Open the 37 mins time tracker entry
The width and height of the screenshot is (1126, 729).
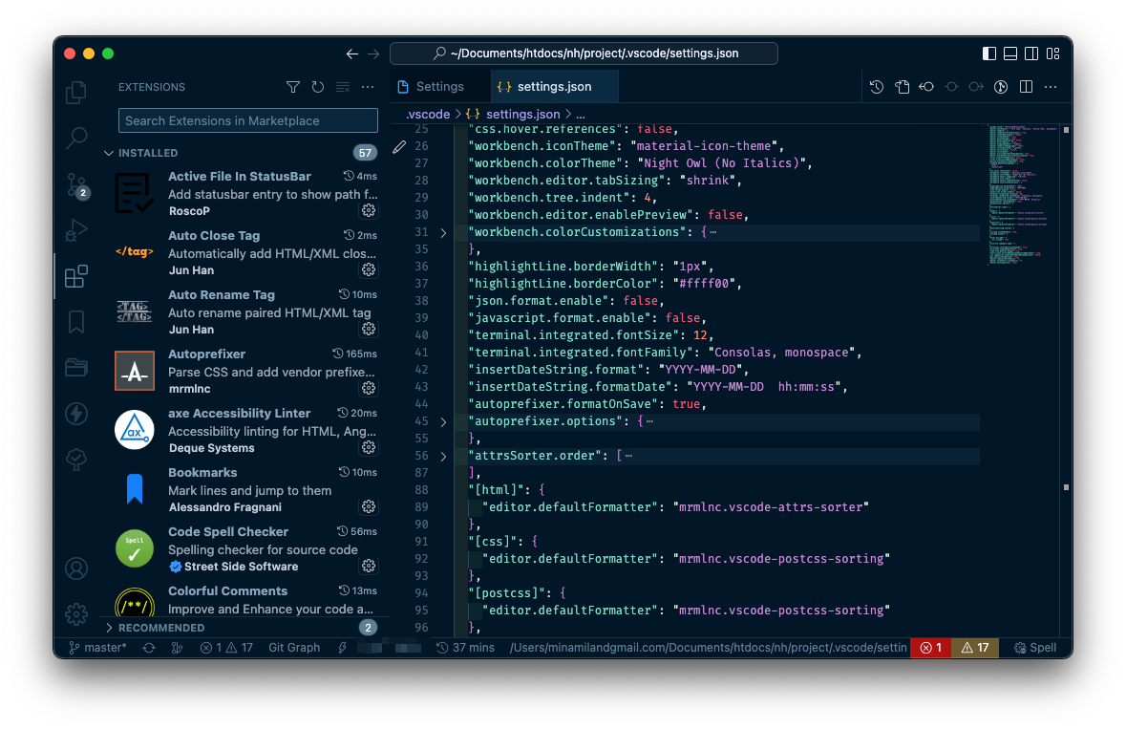pyautogui.click(x=465, y=648)
